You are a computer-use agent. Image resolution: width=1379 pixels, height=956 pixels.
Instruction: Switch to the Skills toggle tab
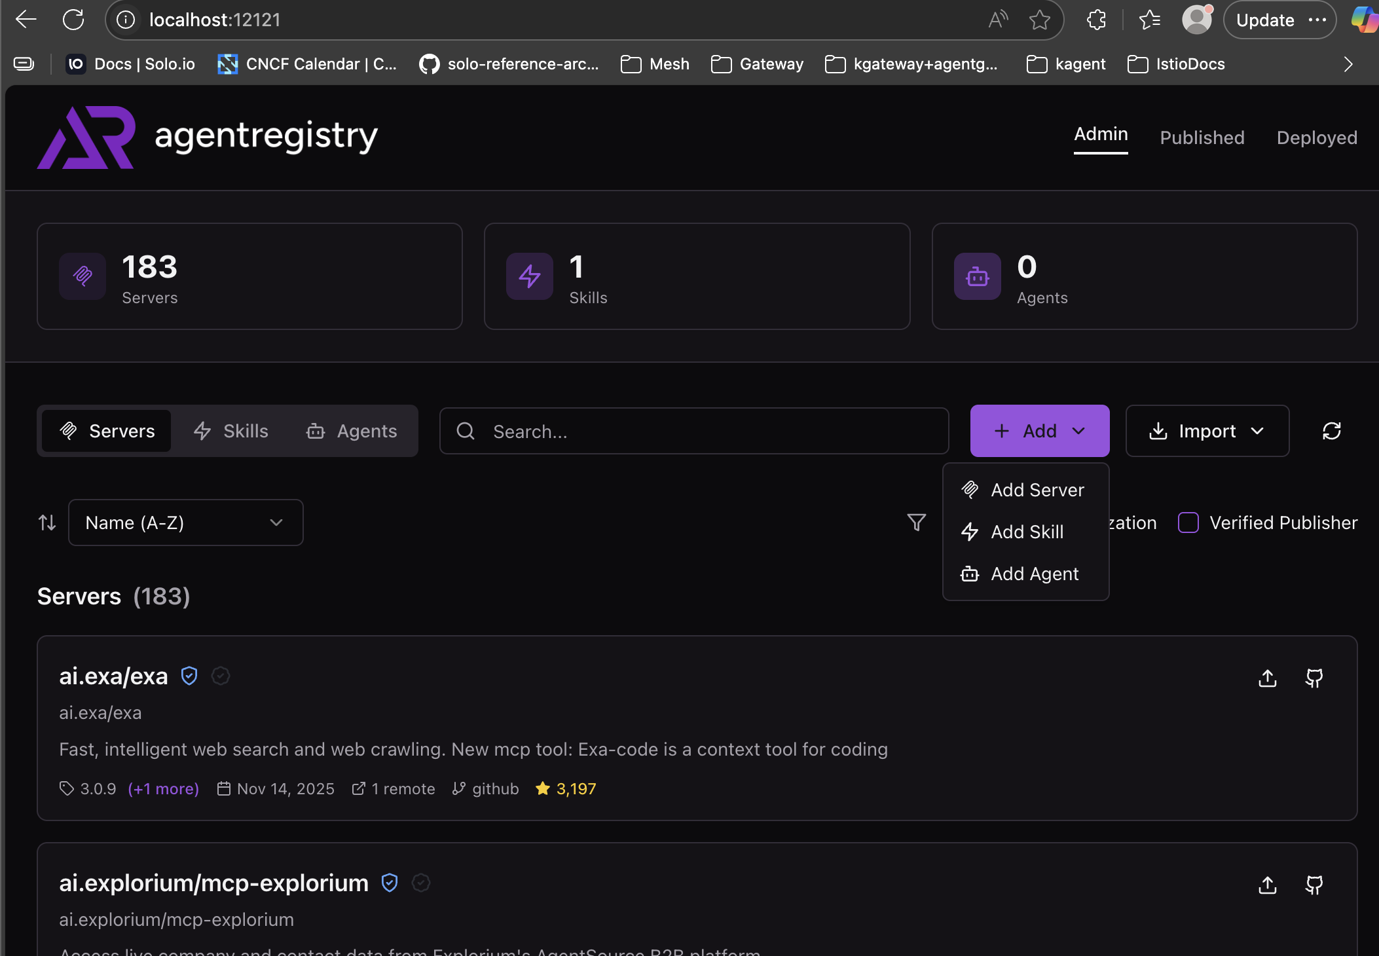click(x=231, y=431)
